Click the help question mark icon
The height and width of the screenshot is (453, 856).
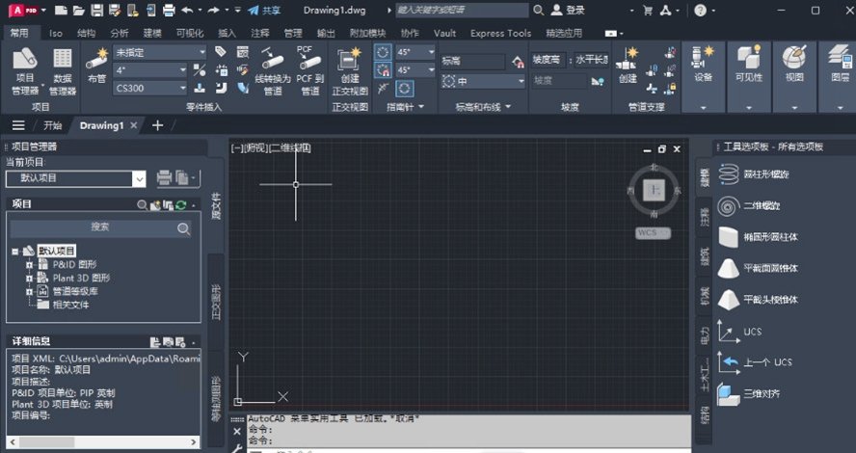click(701, 10)
